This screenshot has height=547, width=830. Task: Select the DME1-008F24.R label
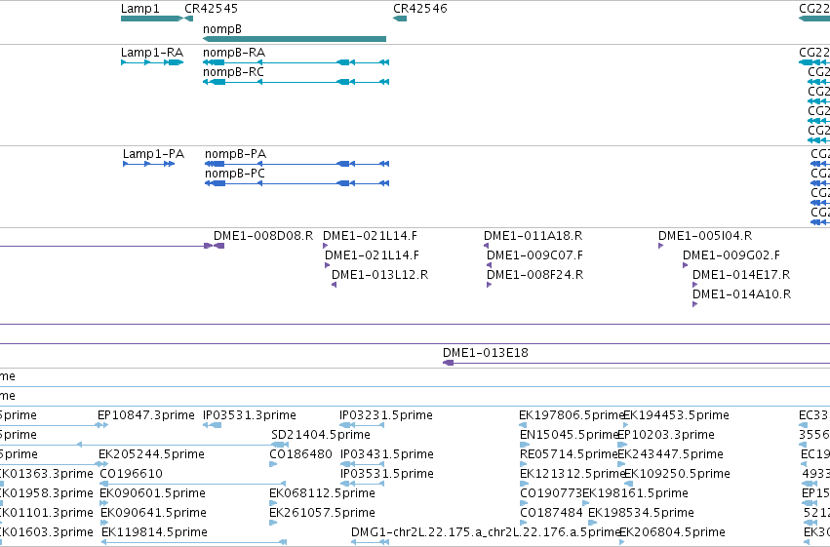[535, 275]
